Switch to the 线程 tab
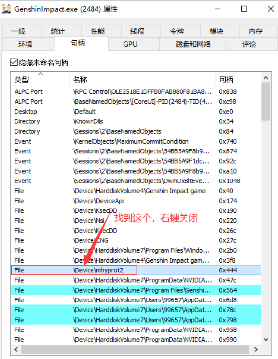 (x=141, y=31)
